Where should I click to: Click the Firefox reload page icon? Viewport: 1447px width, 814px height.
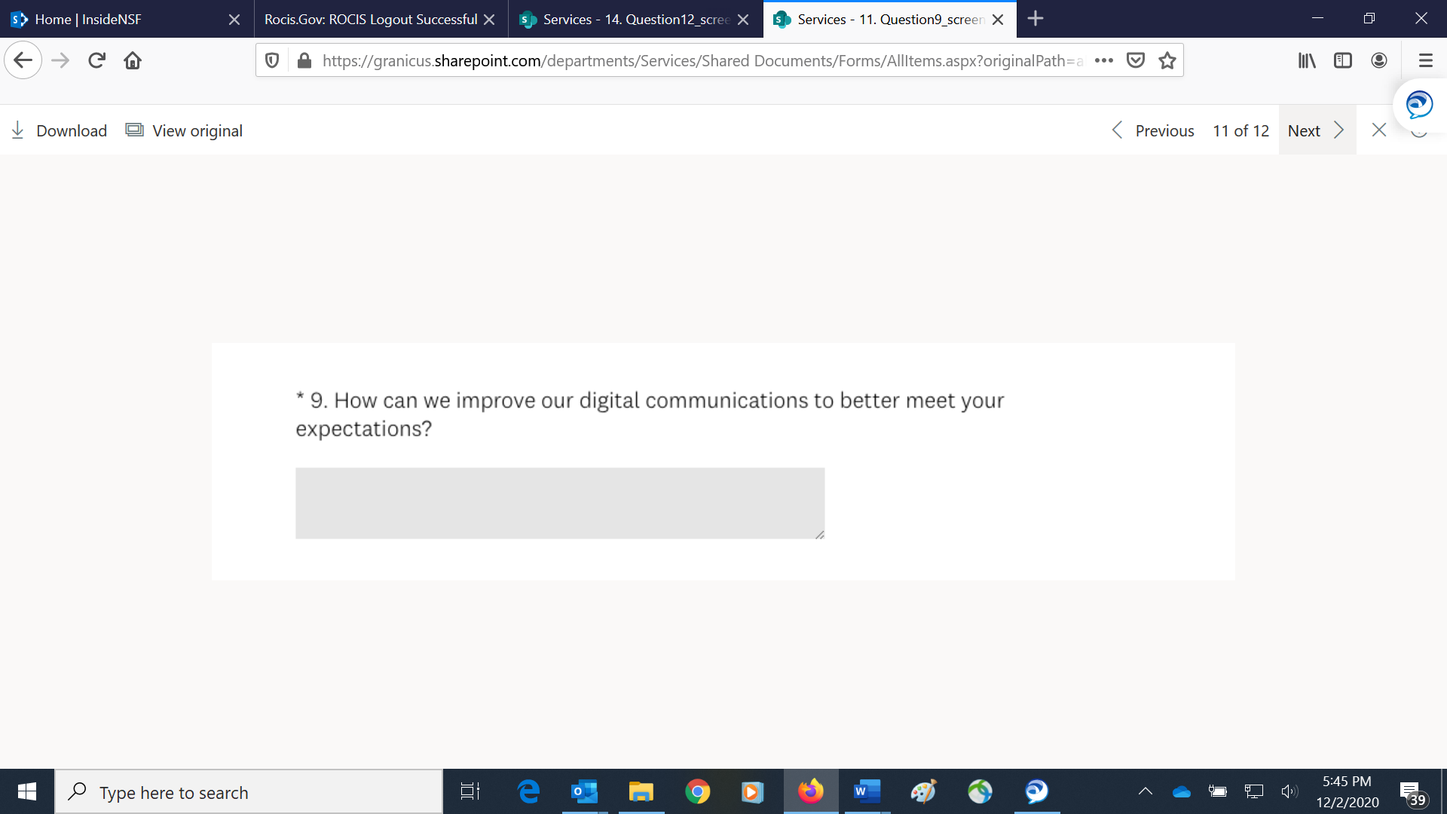96,60
